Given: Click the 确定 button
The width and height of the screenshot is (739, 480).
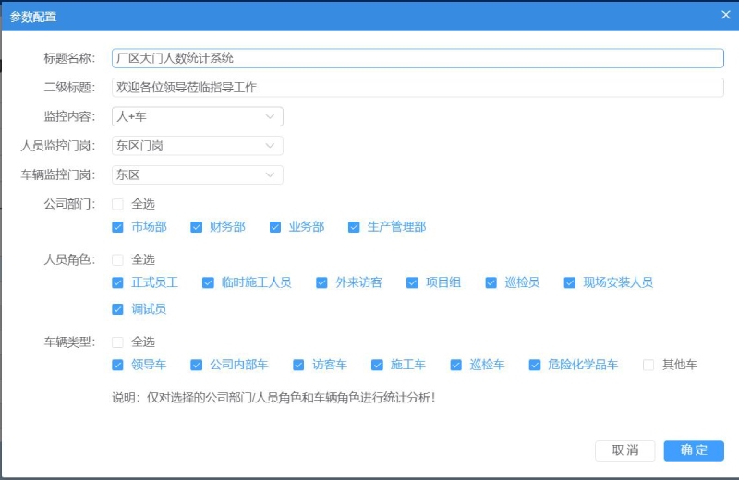Looking at the screenshot, I should [x=694, y=450].
